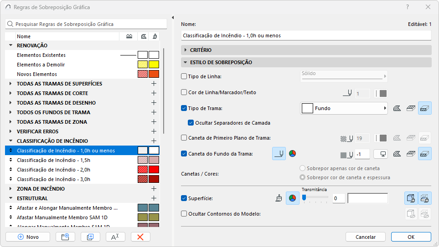Expand TODAS AS TRAMAS DE SUPERFÍCIES group

coord(10,84)
